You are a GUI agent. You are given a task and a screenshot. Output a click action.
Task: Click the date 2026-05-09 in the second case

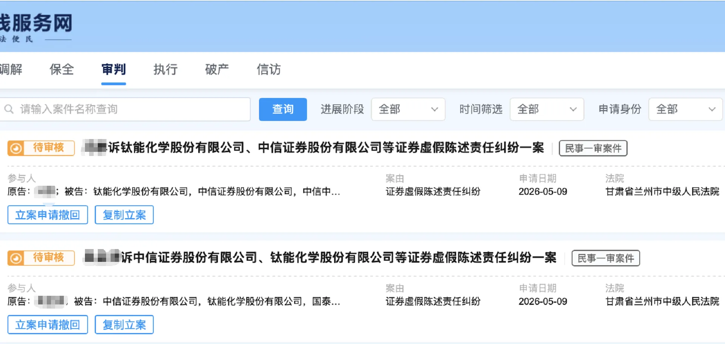tap(543, 301)
